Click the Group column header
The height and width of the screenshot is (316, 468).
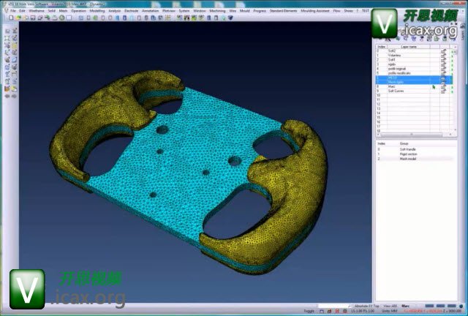pyautogui.click(x=404, y=143)
